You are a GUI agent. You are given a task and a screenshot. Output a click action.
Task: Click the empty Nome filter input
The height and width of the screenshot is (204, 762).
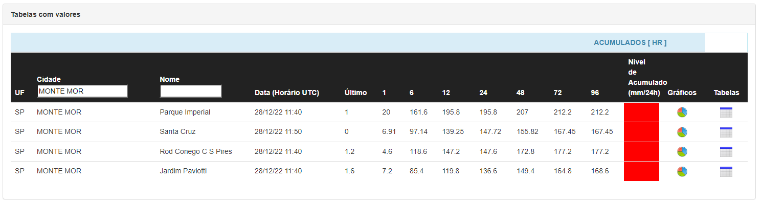pos(191,91)
